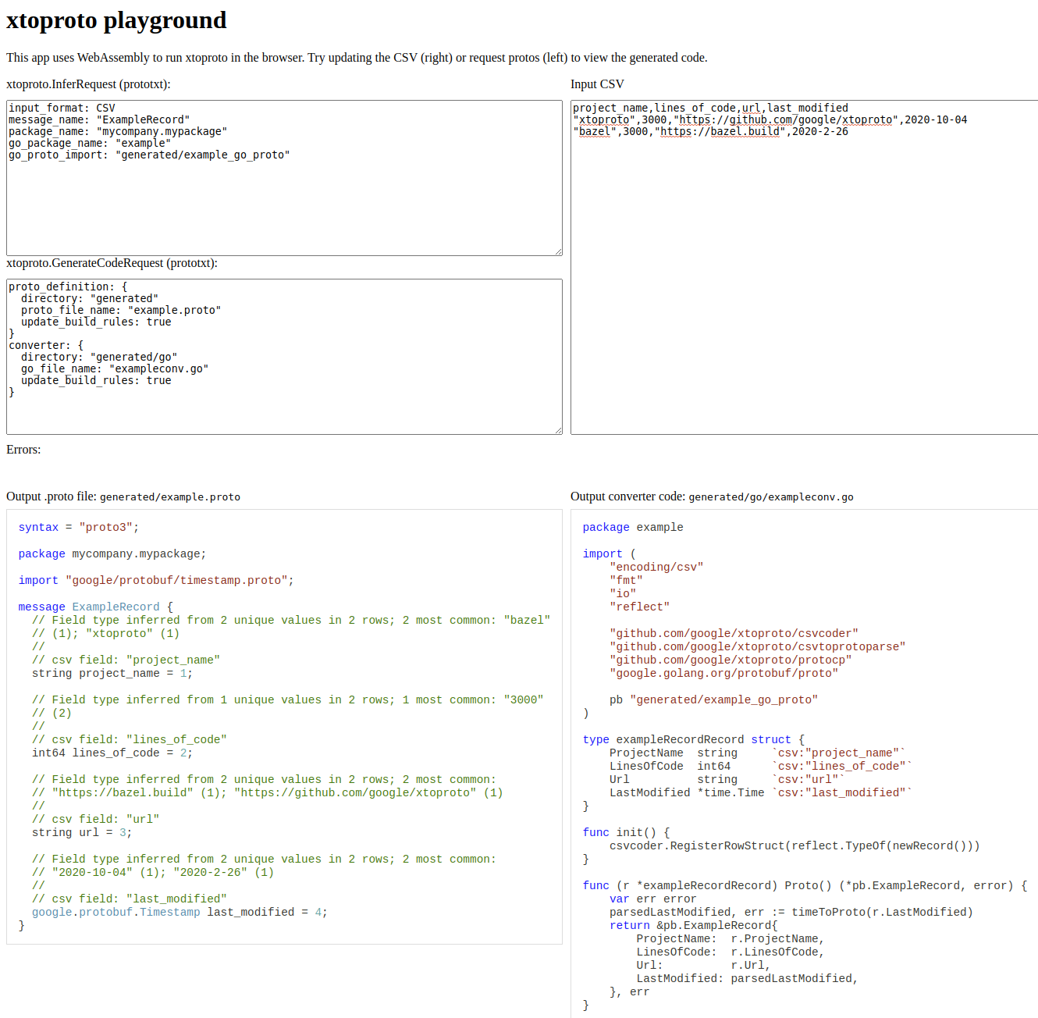The image size is (1038, 1018).
Task: Click the CSV row starting with "bazel"
Action: [x=710, y=131]
